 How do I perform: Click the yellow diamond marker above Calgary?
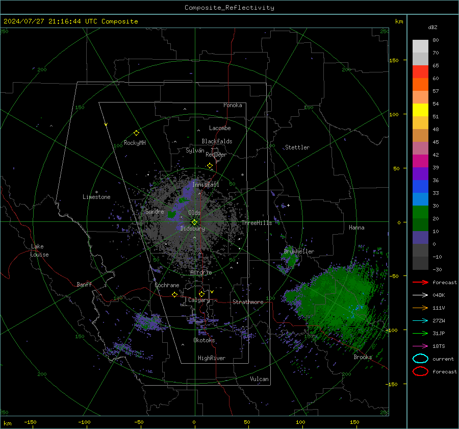tap(201, 294)
